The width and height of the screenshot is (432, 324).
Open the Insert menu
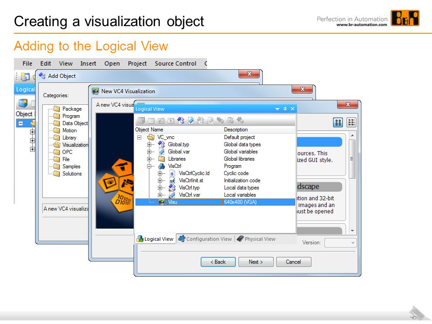[x=88, y=63]
